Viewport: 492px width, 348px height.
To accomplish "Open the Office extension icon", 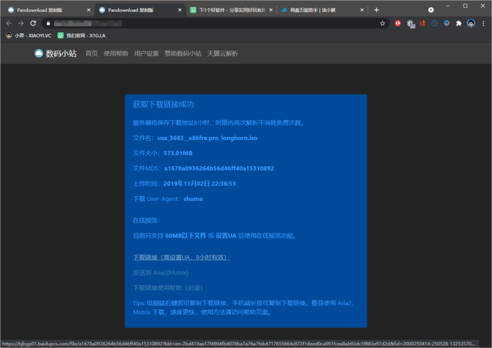I will tap(422, 23).
